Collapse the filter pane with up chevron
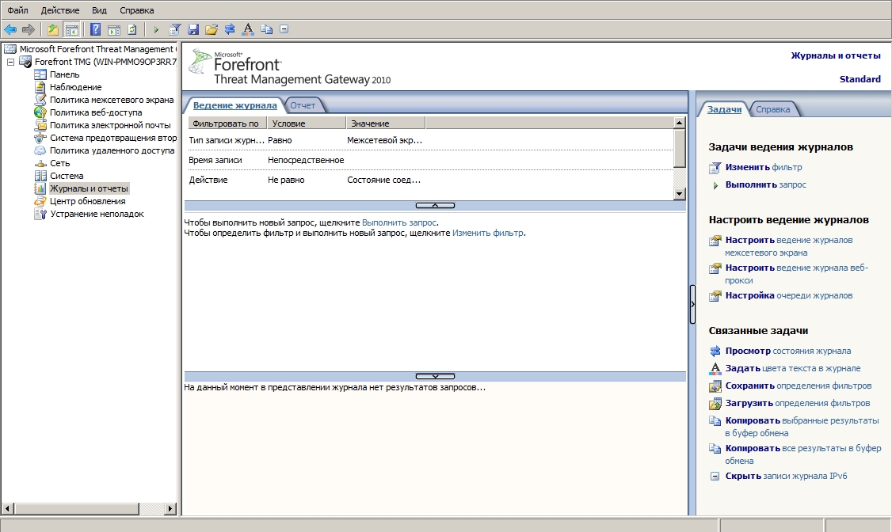The height and width of the screenshot is (532, 892). 435,205
